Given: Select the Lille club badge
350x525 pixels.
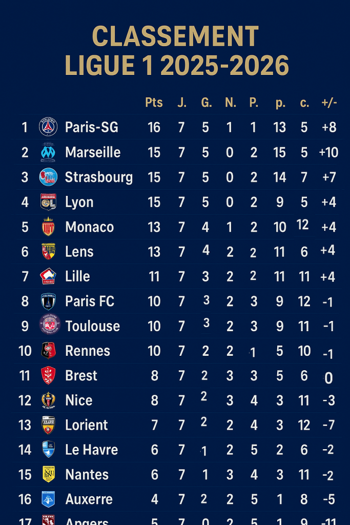Looking at the screenshot, I should click(48, 276).
